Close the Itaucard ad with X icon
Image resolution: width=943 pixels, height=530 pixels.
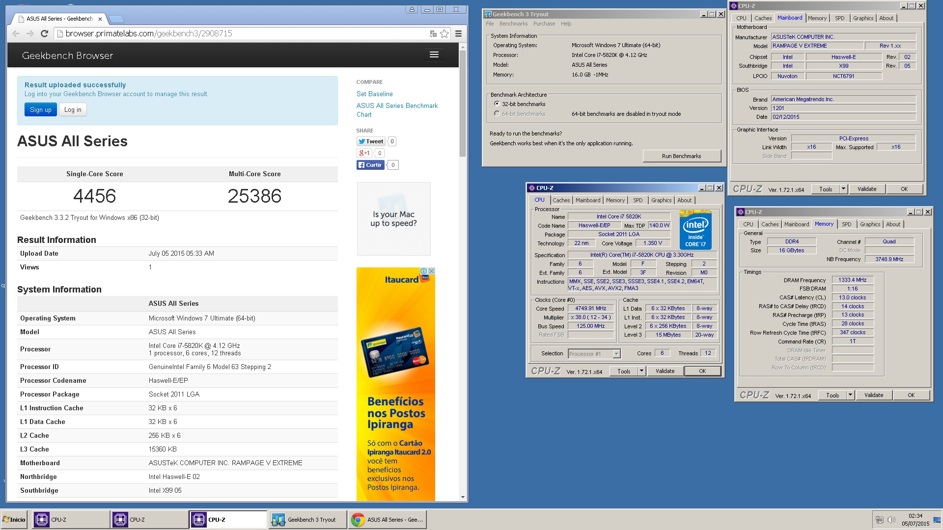(x=431, y=271)
